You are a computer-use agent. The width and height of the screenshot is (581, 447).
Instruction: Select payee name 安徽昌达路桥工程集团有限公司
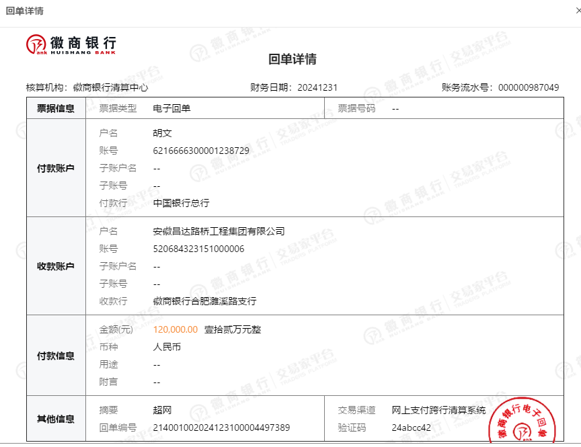219,231
